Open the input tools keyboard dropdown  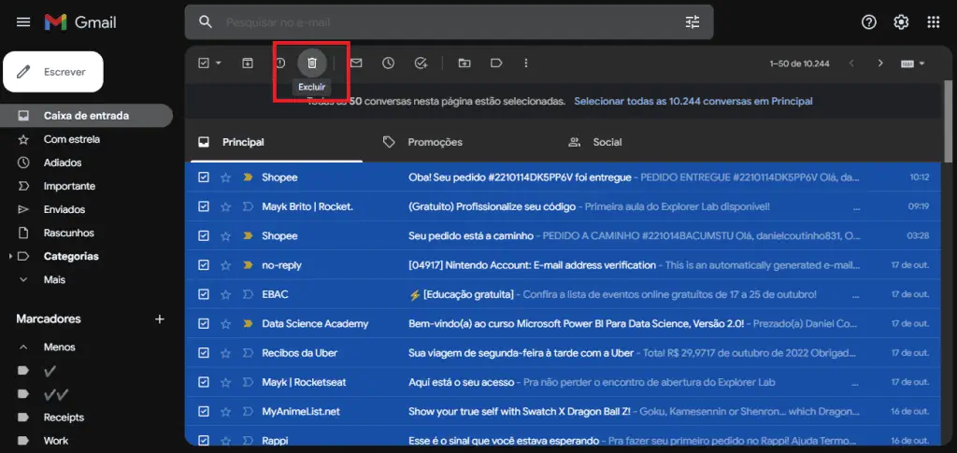click(x=913, y=64)
